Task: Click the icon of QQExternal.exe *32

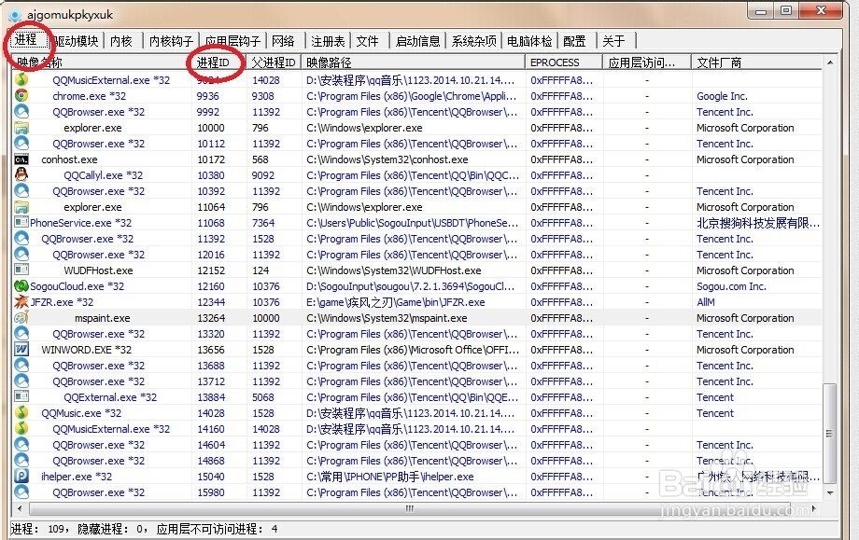Action: (21, 397)
